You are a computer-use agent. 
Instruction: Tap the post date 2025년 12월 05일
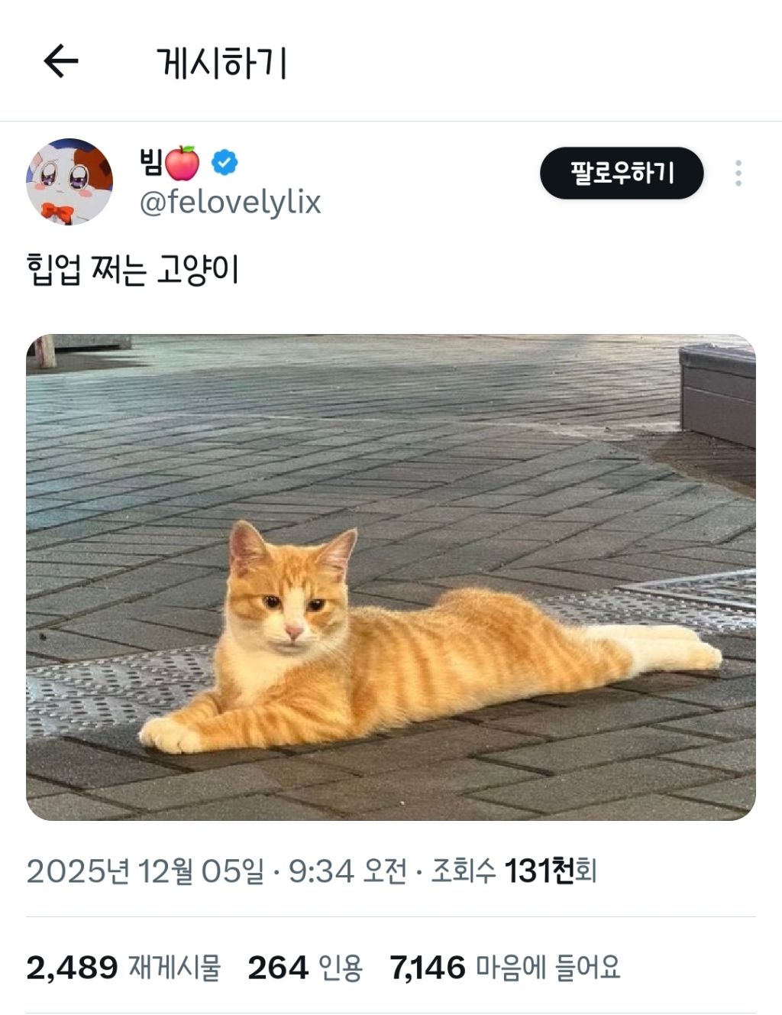pos(145,871)
